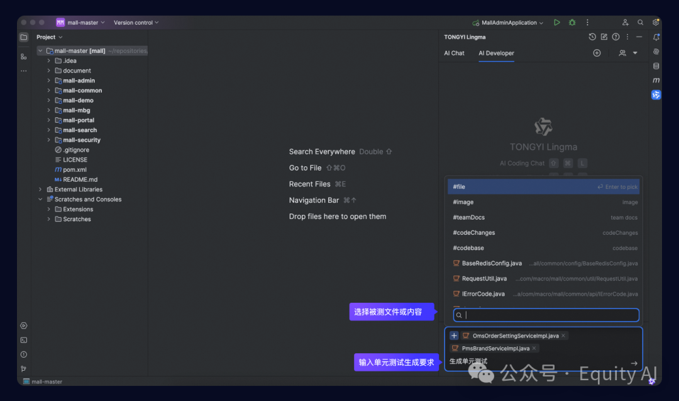Open Search Everywhere magnifier icon
Screen dimensions: 679x401
[640, 23]
